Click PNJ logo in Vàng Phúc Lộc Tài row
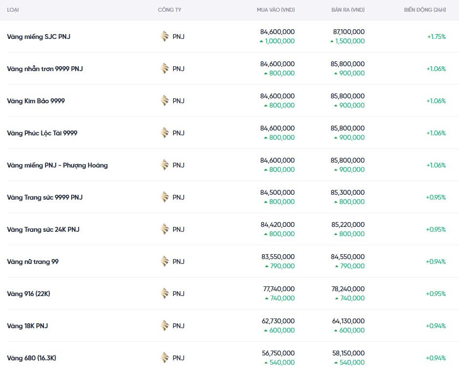Image resolution: width=459 pixels, height=373 pixels. tap(165, 133)
